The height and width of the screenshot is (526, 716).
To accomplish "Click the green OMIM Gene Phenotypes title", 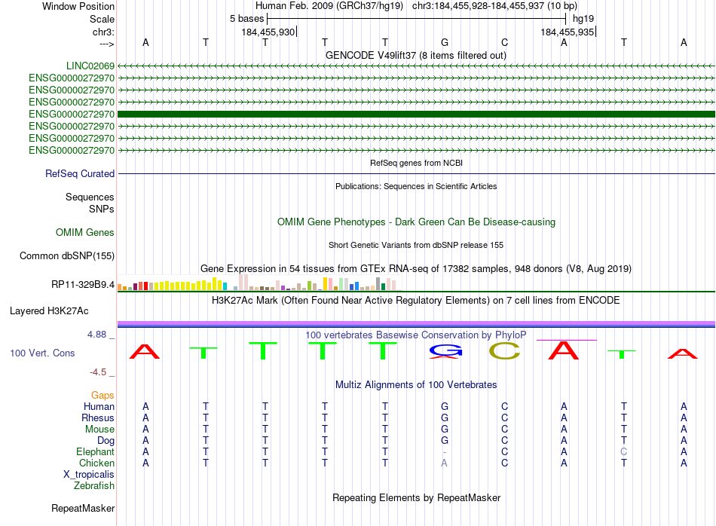I will 416,222.
